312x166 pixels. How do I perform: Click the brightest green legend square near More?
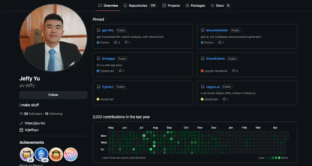point(279,158)
